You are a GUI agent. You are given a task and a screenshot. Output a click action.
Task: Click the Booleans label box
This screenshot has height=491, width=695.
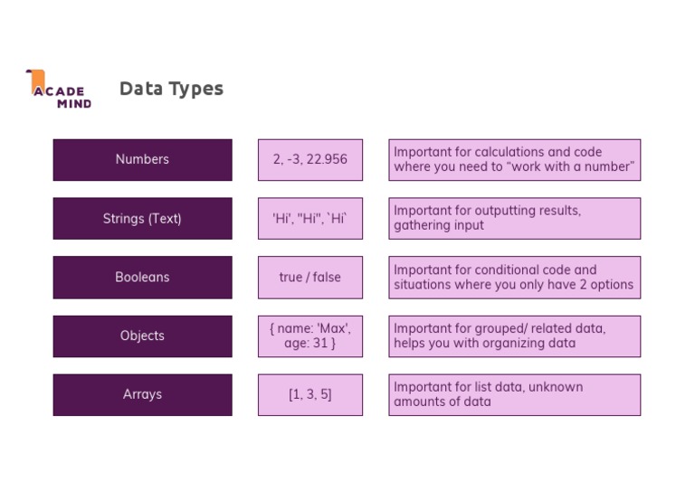[x=142, y=277]
